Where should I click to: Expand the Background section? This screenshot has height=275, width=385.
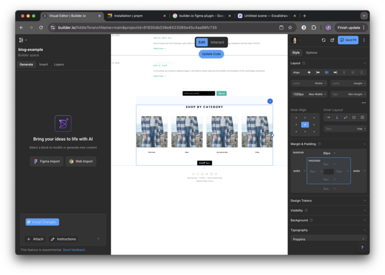(x=328, y=220)
